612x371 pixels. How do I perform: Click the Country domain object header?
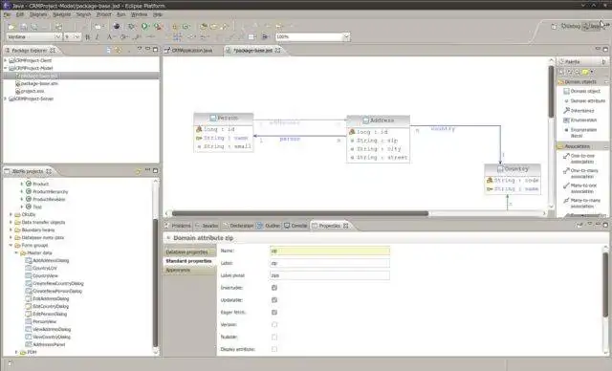(x=513, y=169)
